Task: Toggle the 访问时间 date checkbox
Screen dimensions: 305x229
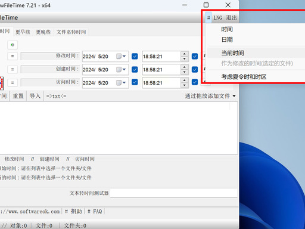Action: point(135,82)
